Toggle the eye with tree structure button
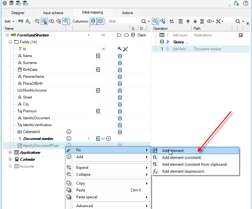 coord(155,21)
